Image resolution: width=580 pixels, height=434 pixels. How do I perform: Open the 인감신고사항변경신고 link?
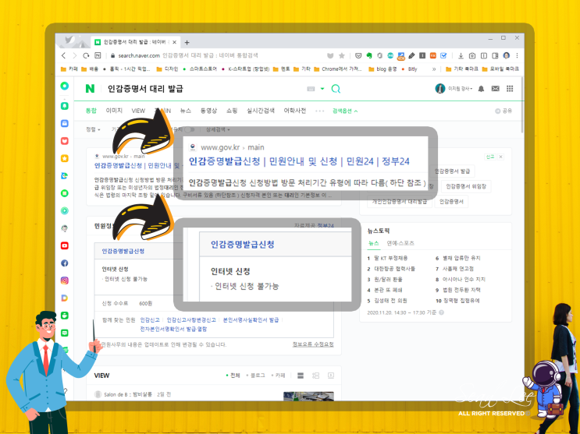(191, 320)
